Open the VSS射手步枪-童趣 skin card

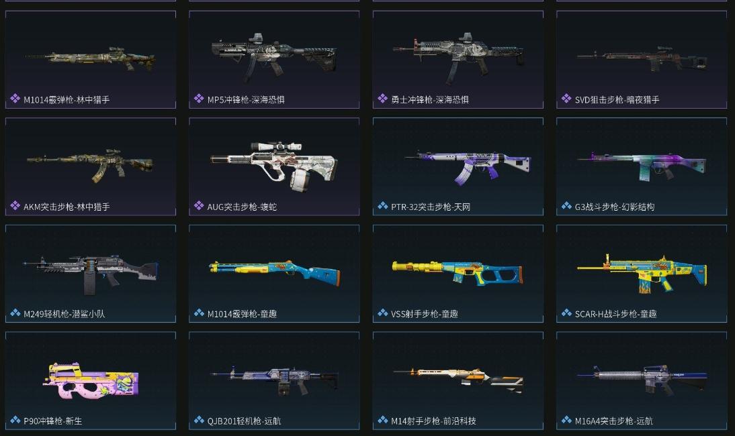point(458,274)
